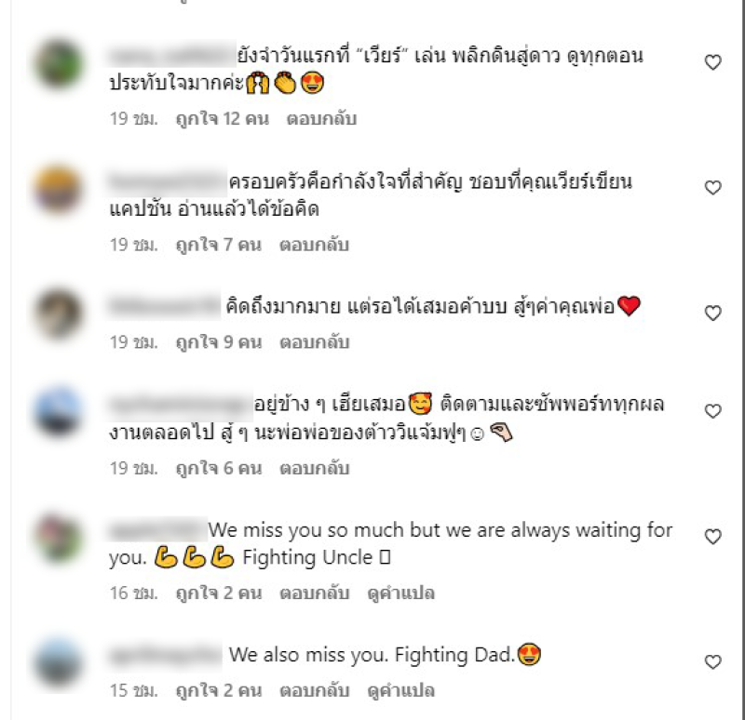Screen dimensions: 745x720
Task: Like the comment starting ครอบครัวคือกำลังใจ
Action: click(x=712, y=188)
